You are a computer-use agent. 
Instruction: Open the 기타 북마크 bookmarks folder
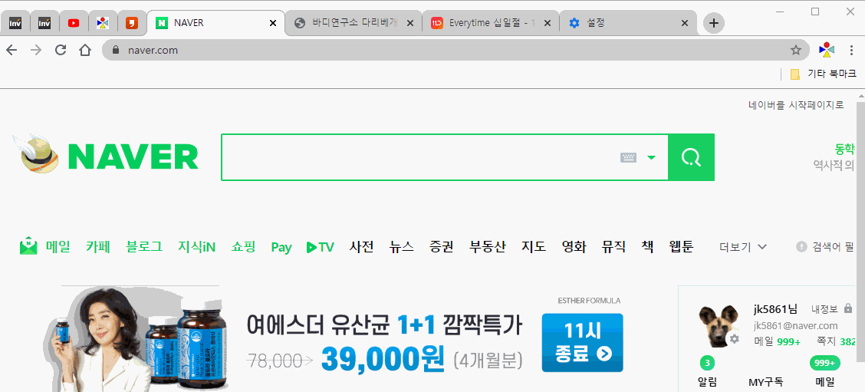pyautogui.click(x=823, y=74)
